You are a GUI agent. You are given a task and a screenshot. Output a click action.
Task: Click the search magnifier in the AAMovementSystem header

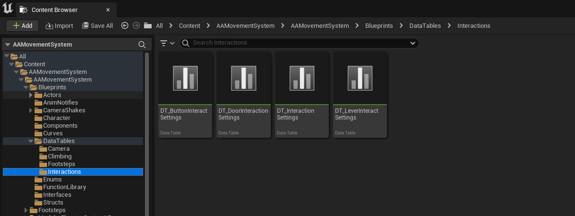pyautogui.click(x=142, y=45)
